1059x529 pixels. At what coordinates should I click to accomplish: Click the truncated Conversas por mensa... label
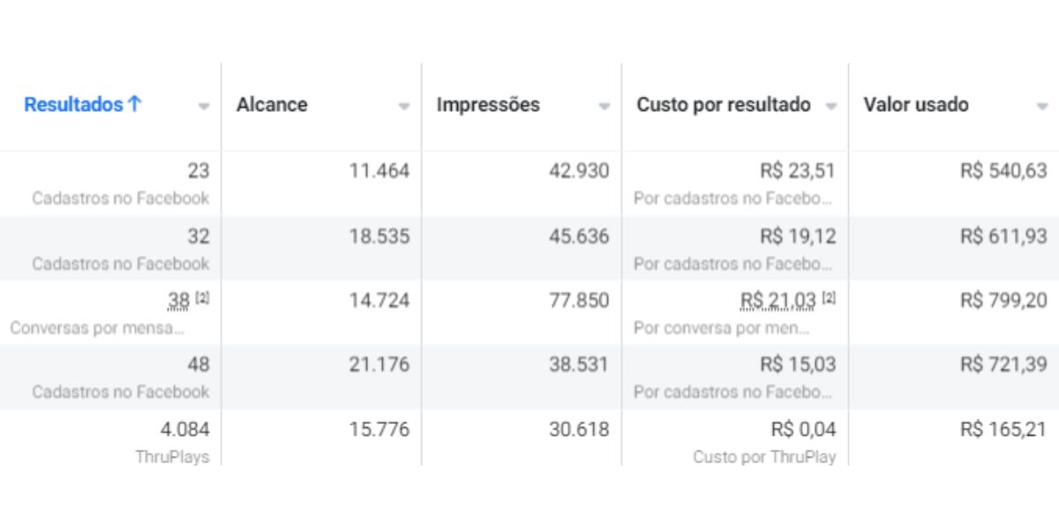tap(97, 328)
